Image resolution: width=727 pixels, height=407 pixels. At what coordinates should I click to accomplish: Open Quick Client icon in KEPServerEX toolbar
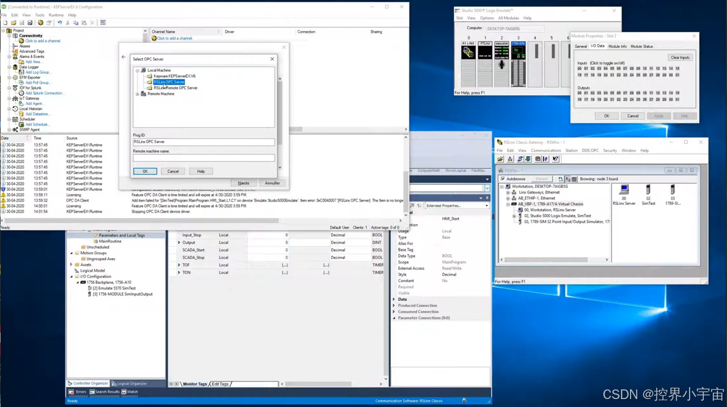click(x=103, y=23)
